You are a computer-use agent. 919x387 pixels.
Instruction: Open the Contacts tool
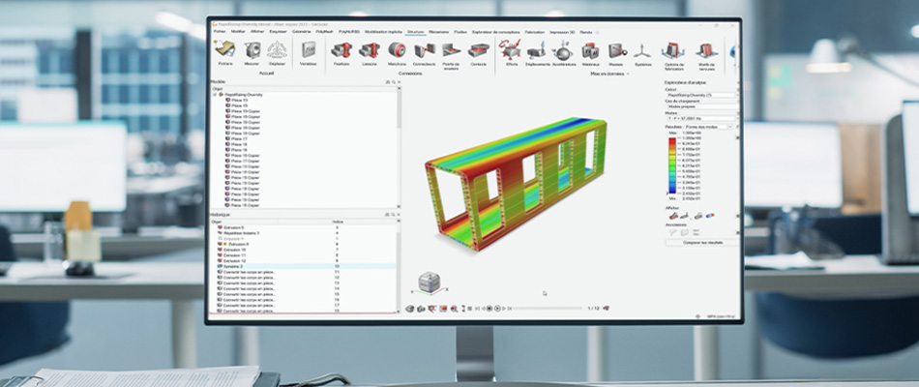tap(478, 52)
